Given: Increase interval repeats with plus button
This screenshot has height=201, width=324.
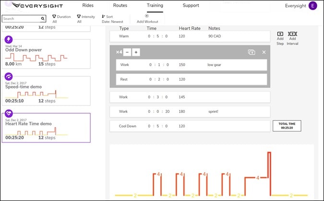Looking at the screenshot, I should tap(136, 52).
